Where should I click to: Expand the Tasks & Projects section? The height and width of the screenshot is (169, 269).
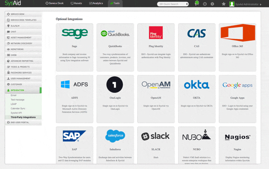[x=23, y=67]
